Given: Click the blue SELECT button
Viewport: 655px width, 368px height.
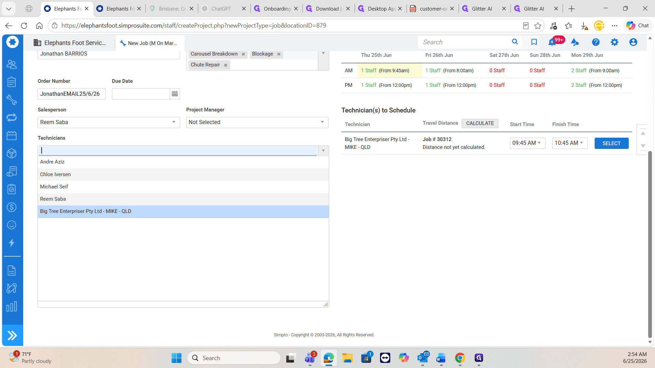Looking at the screenshot, I should point(611,143).
